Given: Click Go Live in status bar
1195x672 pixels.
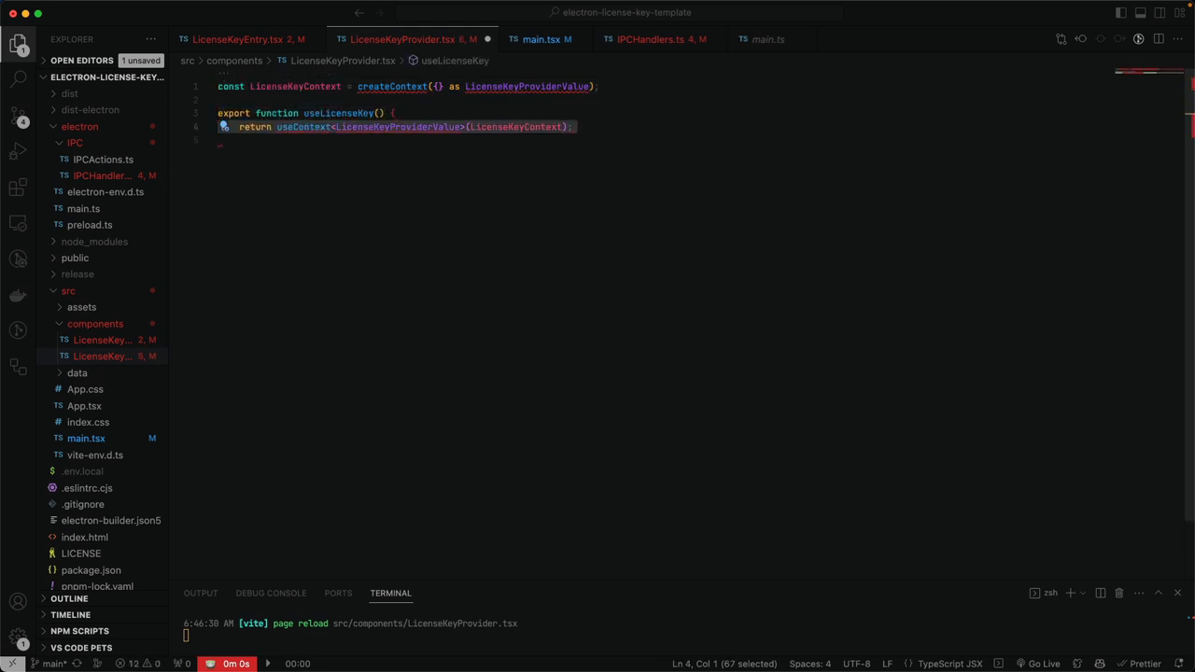Looking at the screenshot, I should 1038,664.
